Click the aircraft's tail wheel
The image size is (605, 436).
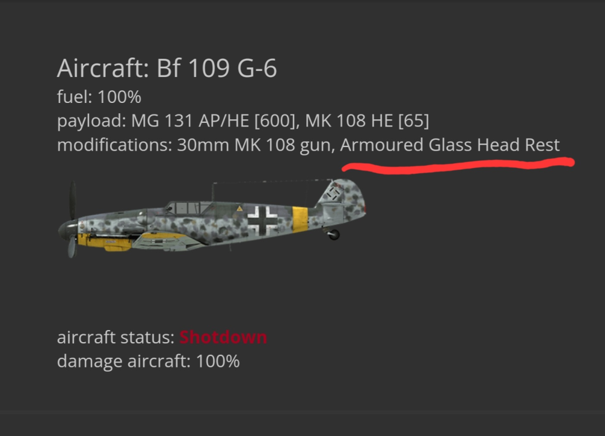point(333,234)
